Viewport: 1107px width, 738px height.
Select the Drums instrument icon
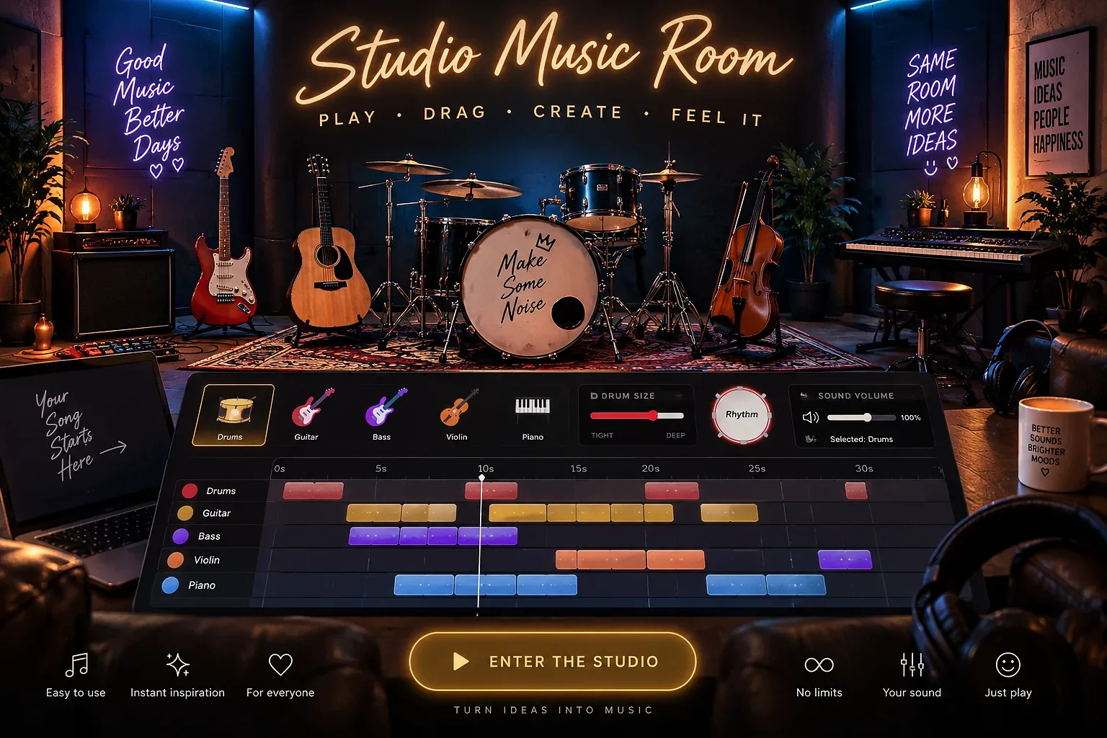click(x=233, y=414)
